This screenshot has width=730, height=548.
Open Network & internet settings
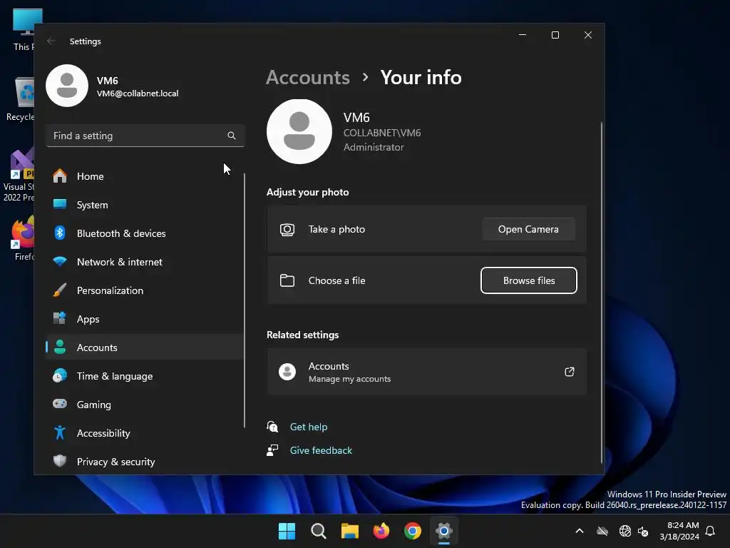click(144, 262)
